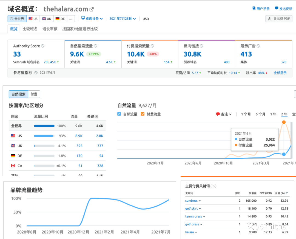Click info icon beside 自然搜索流量
The width and height of the screenshot is (296, 239).
[96, 46]
